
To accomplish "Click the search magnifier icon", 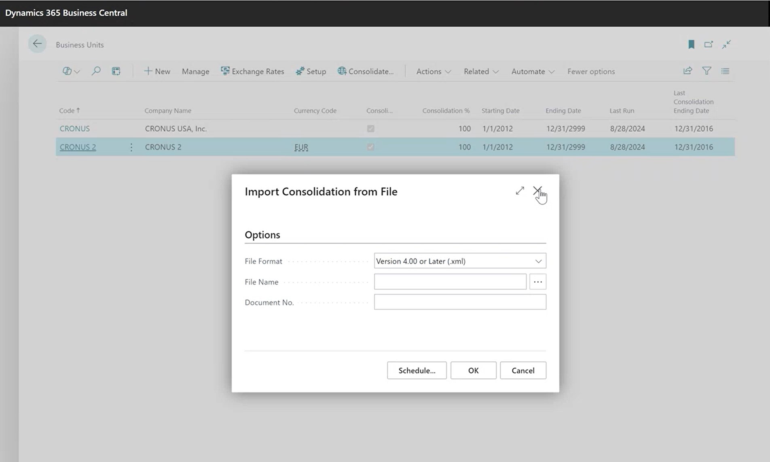I will pyautogui.click(x=96, y=71).
